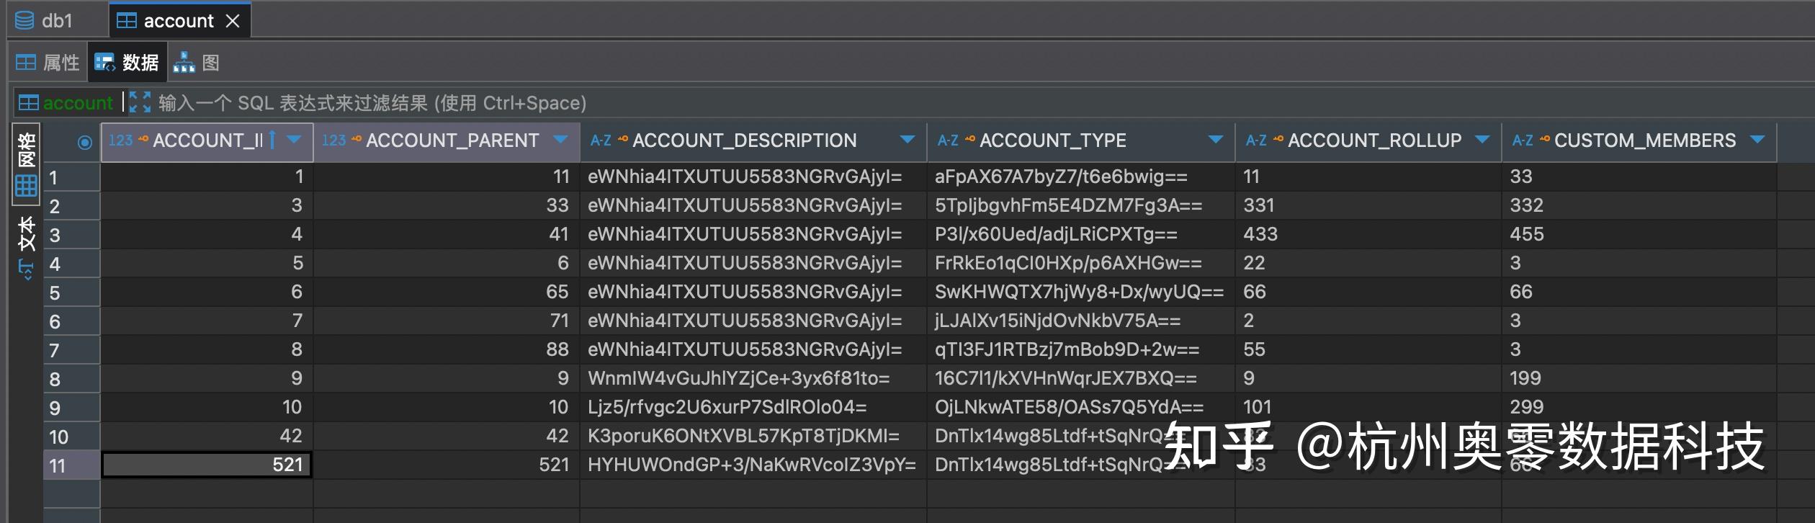Open ACCOUNT_PARENT column filter dropdown

560,140
